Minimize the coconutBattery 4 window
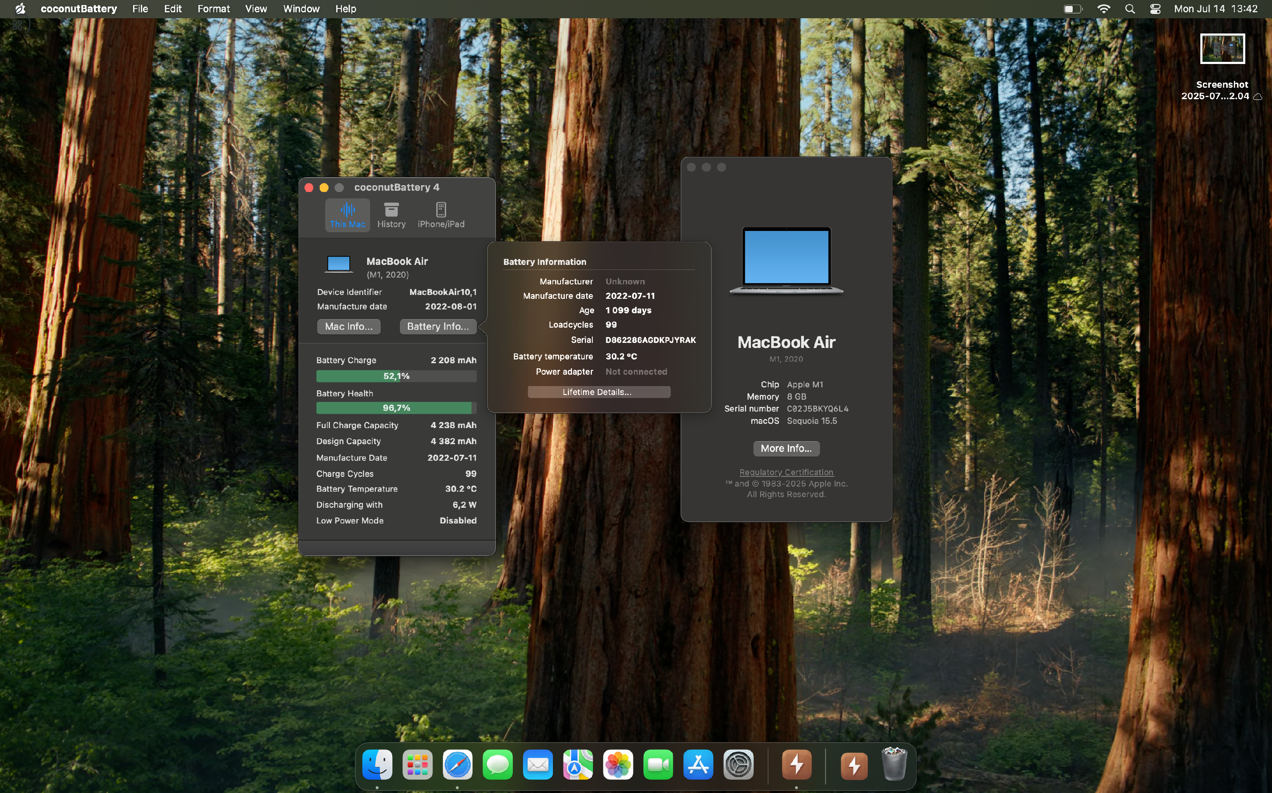The height and width of the screenshot is (793, 1272). [324, 188]
